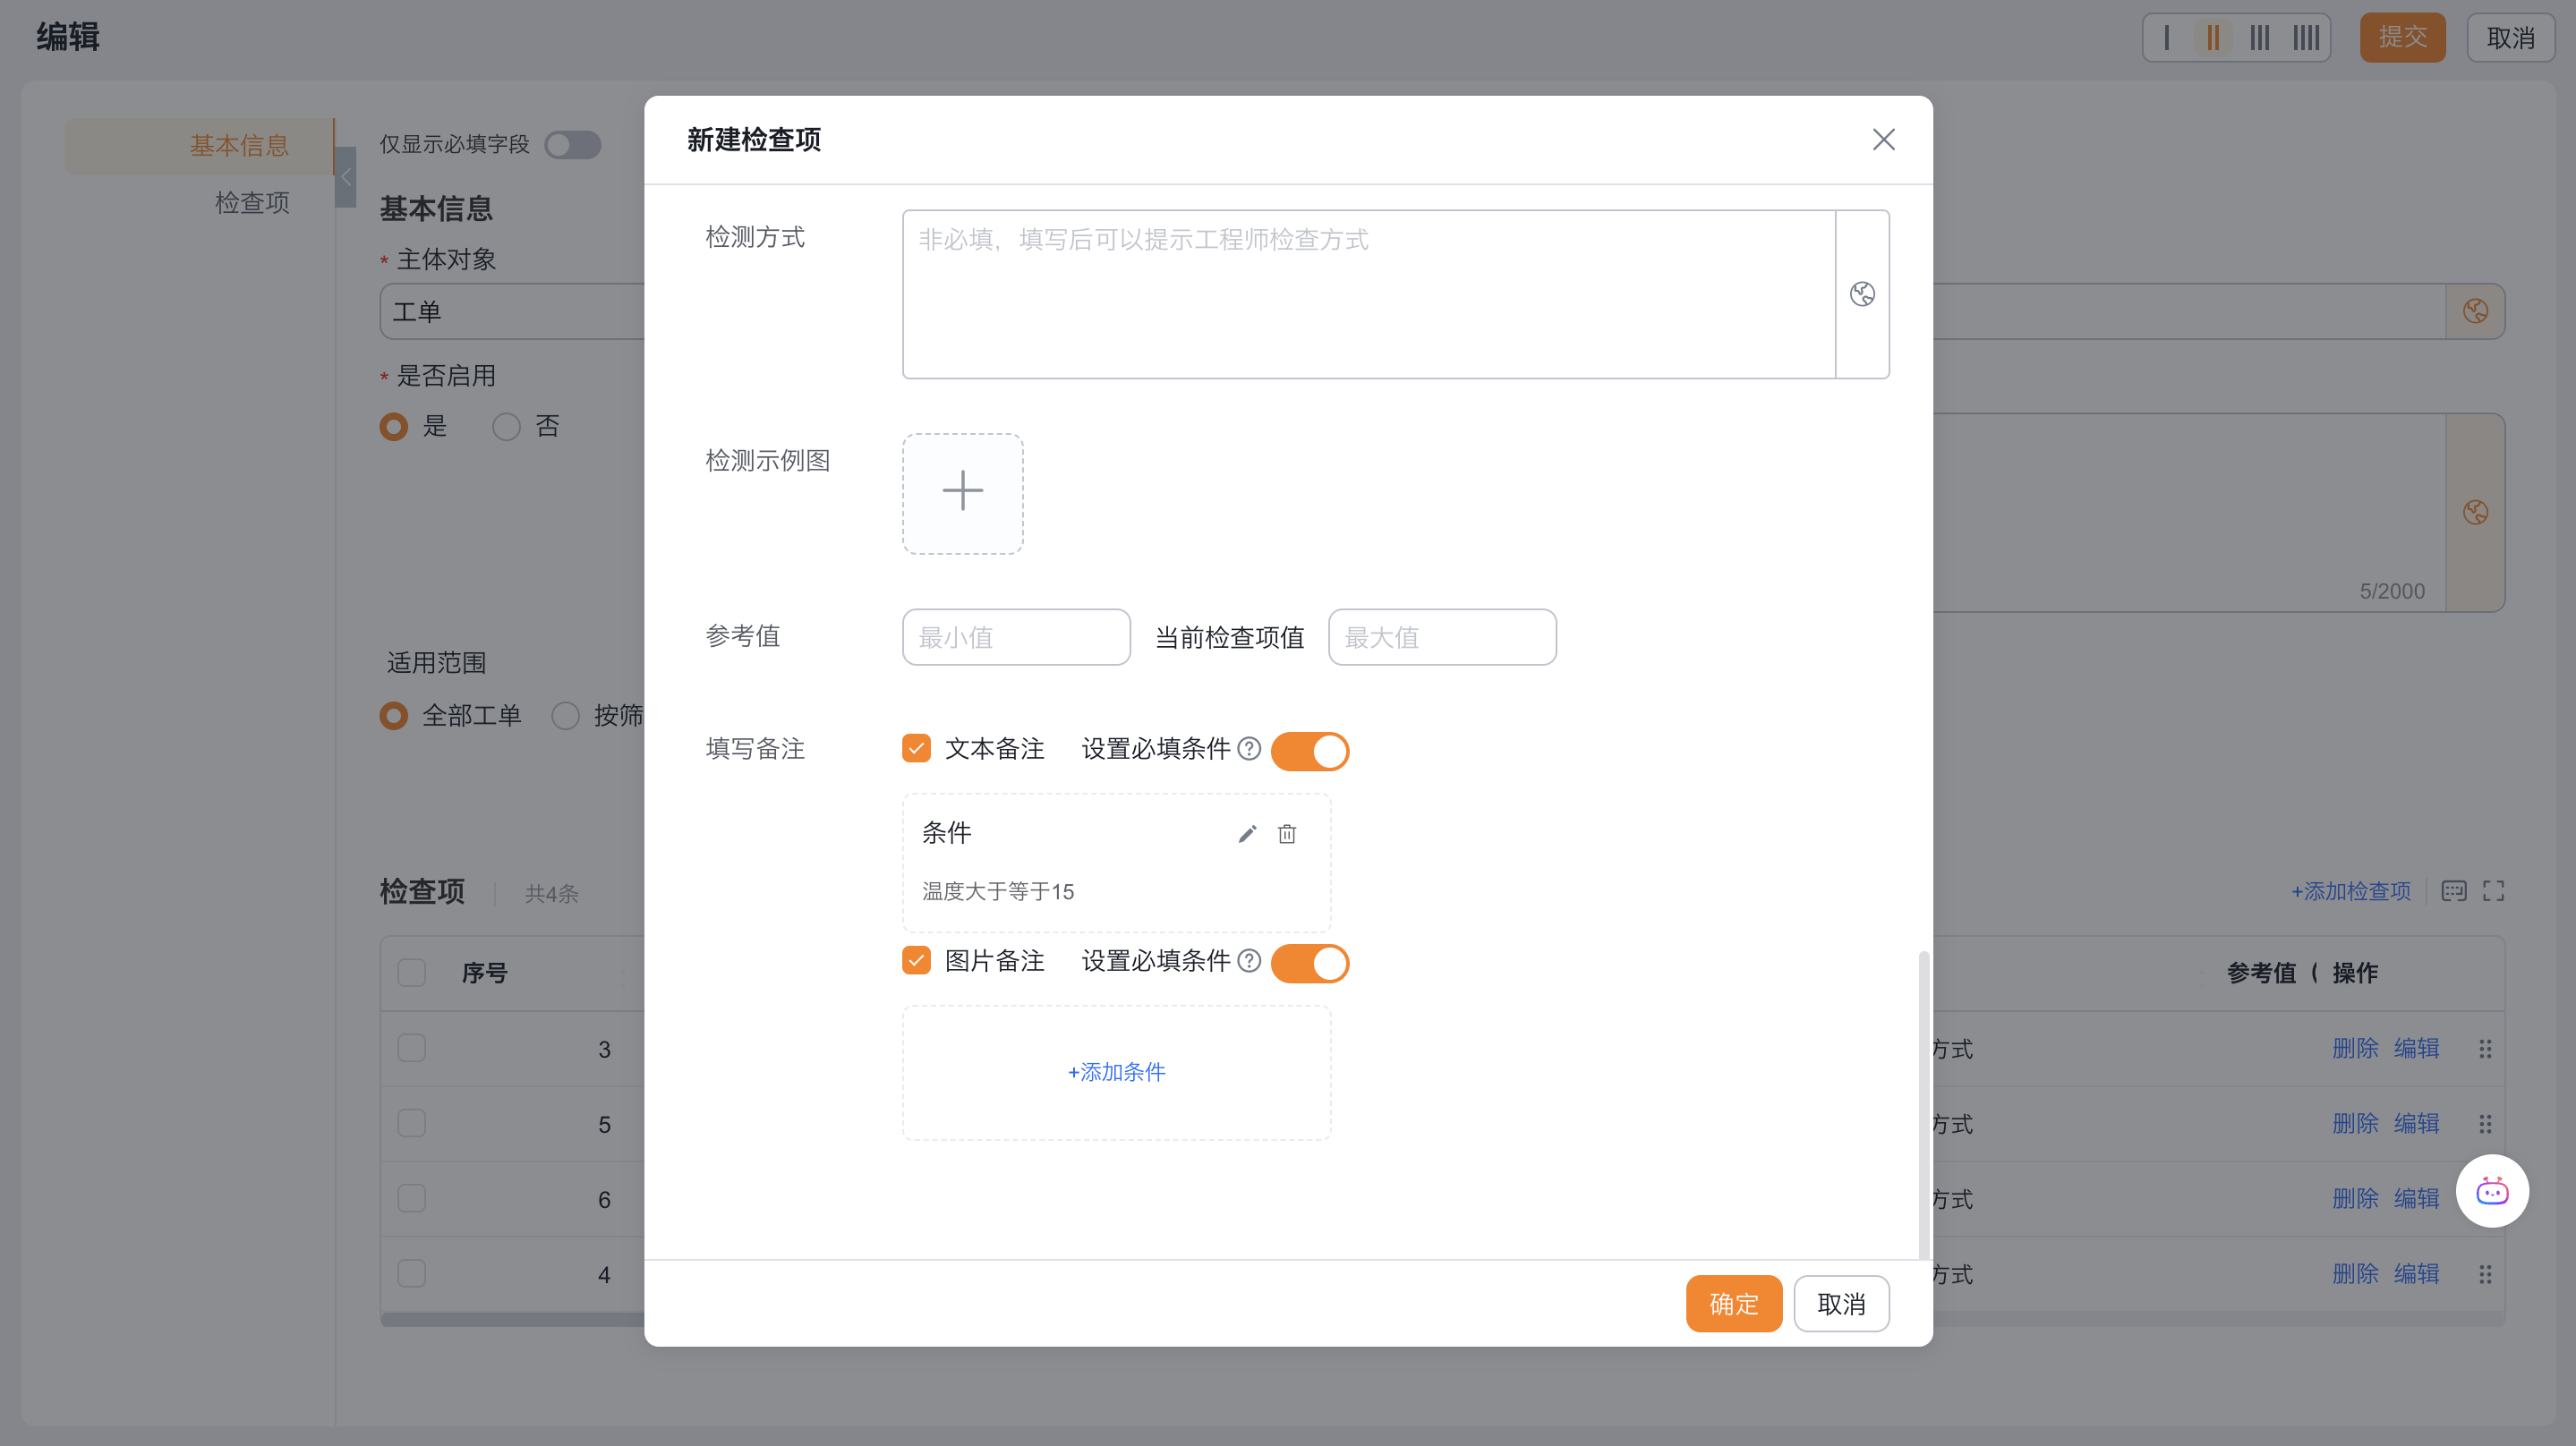Click the +添加条件 link
This screenshot has width=2576, height=1446.
1116,1072
